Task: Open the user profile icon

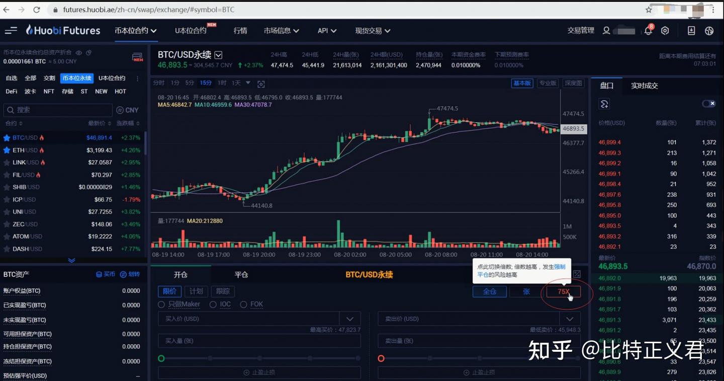Action: click(x=606, y=31)
